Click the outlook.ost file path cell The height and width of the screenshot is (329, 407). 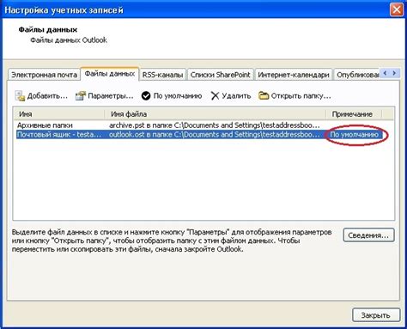click(214, 135)
